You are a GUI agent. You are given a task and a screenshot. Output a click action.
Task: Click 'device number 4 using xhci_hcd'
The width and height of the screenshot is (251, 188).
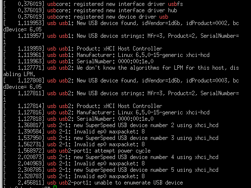pyautogui.click(x=174, y=157)
